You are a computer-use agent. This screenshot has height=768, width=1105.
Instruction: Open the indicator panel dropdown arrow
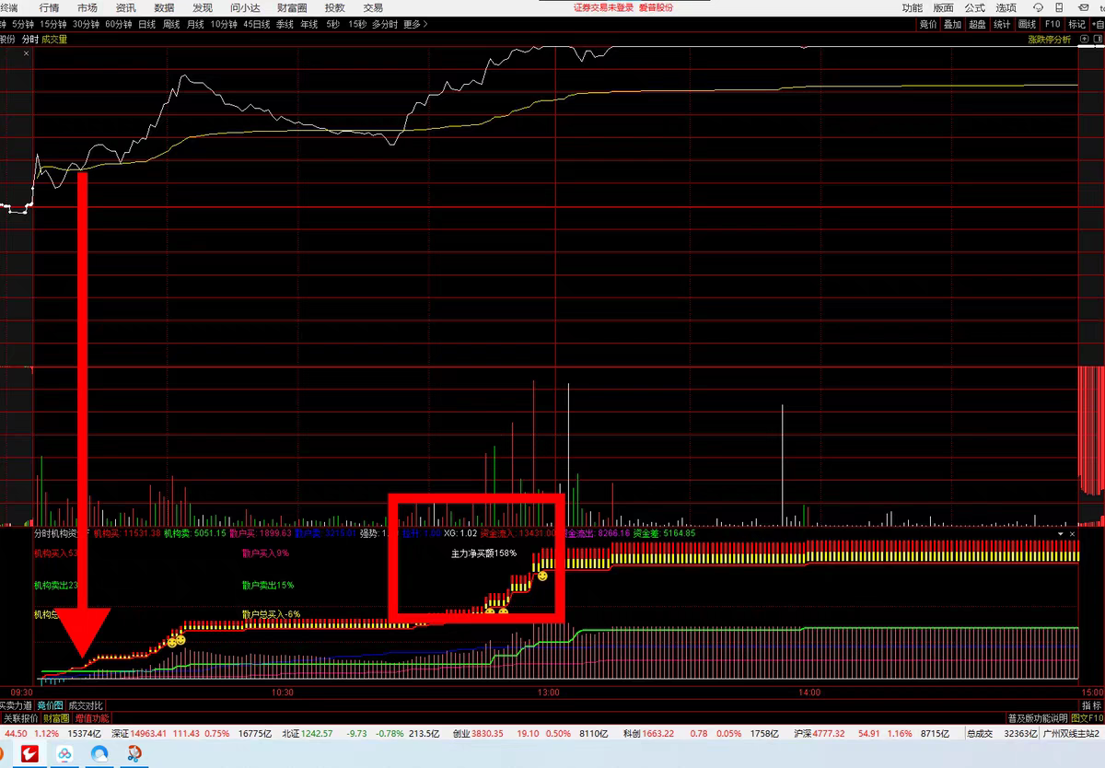1060,533
